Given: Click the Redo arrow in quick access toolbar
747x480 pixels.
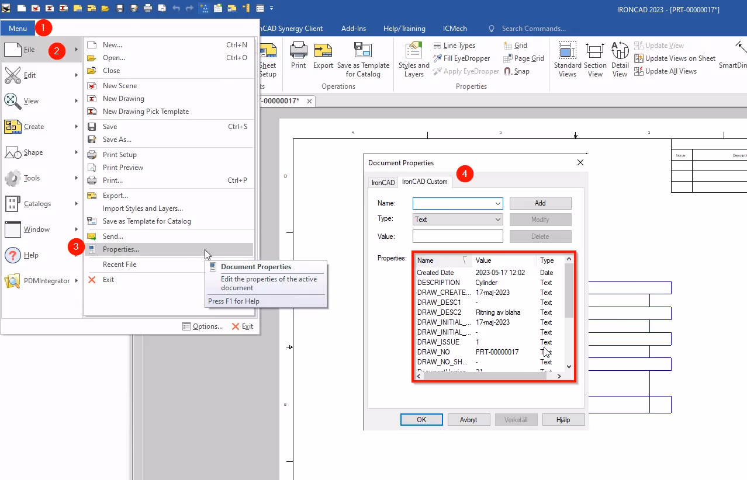Looking at the screenshot, I should click(x=189, y=9).
